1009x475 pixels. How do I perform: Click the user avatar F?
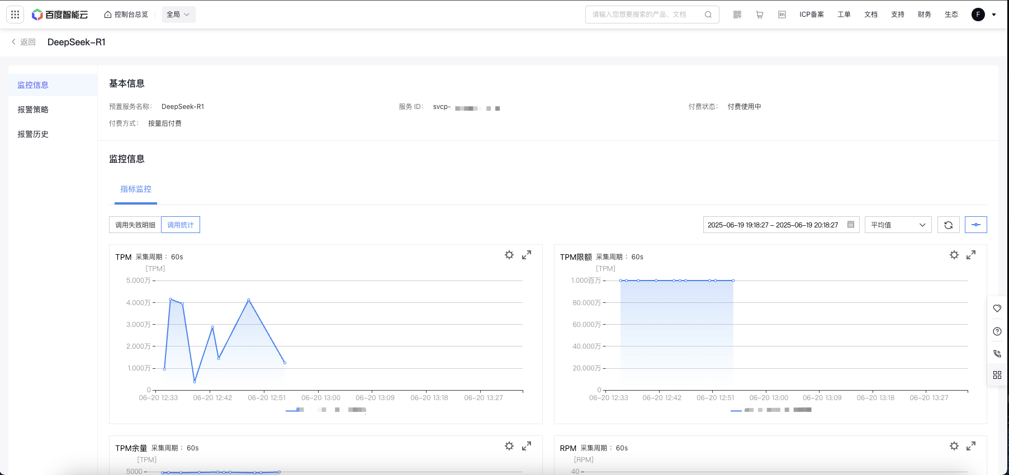click(978, 15)
